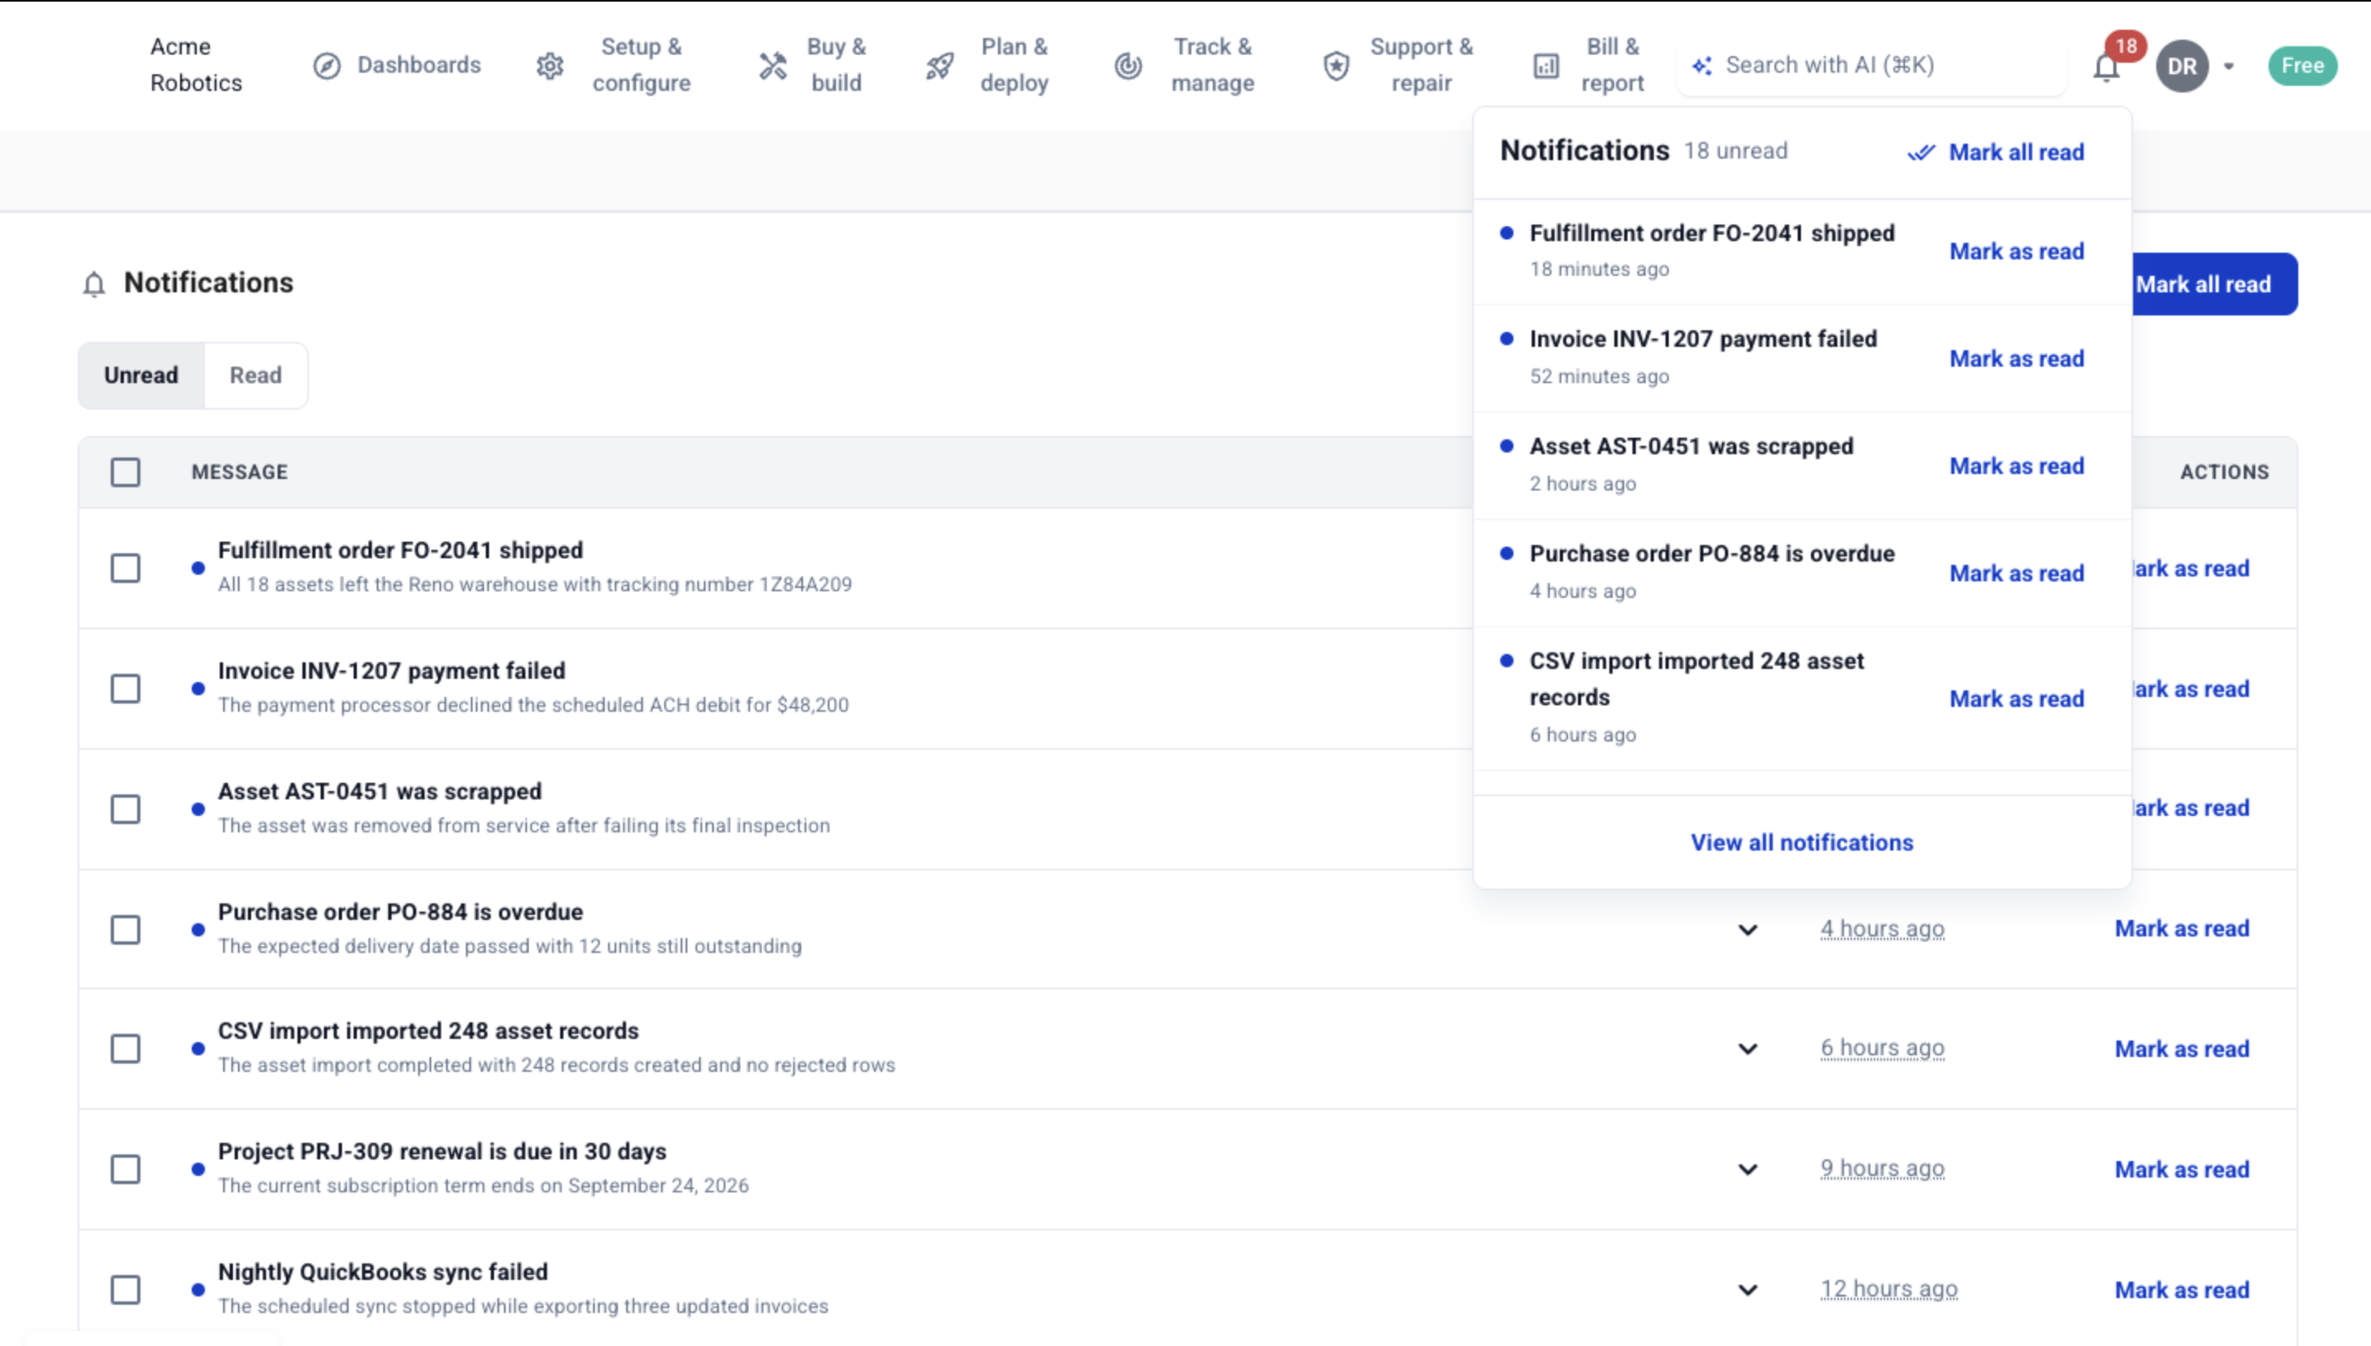This screenshot has height=1346, width=2371.
Task: Open the Track & manage menu
Action: 1186,65
